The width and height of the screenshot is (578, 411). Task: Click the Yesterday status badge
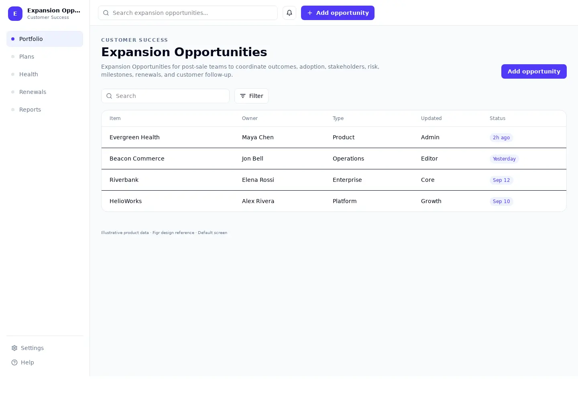(504, 159)
